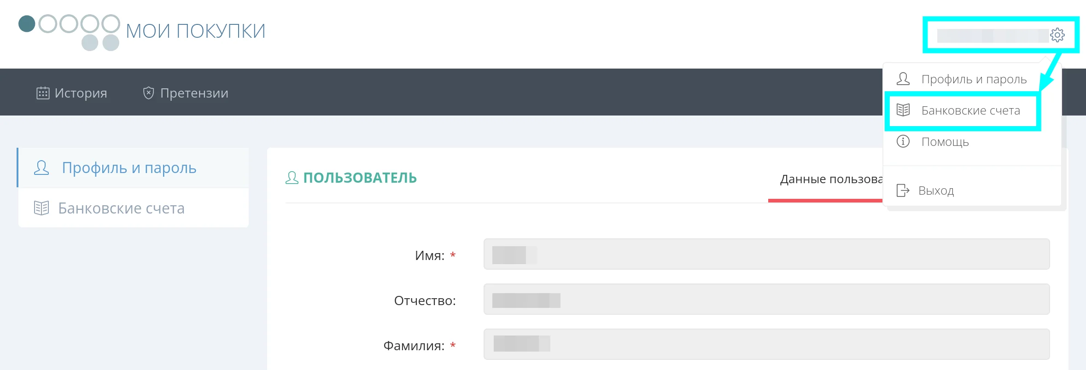The height and width of the screenshot is (370, 1086).
Task: Click the Мои покупки circles logo
Action: point(68,32)
